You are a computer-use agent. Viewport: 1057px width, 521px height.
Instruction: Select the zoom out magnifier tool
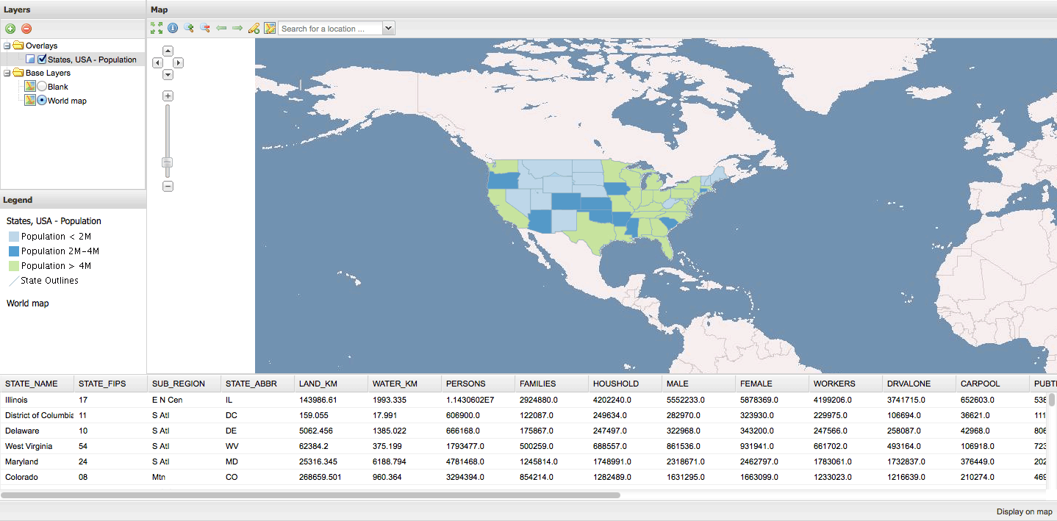tap(205, 28)
